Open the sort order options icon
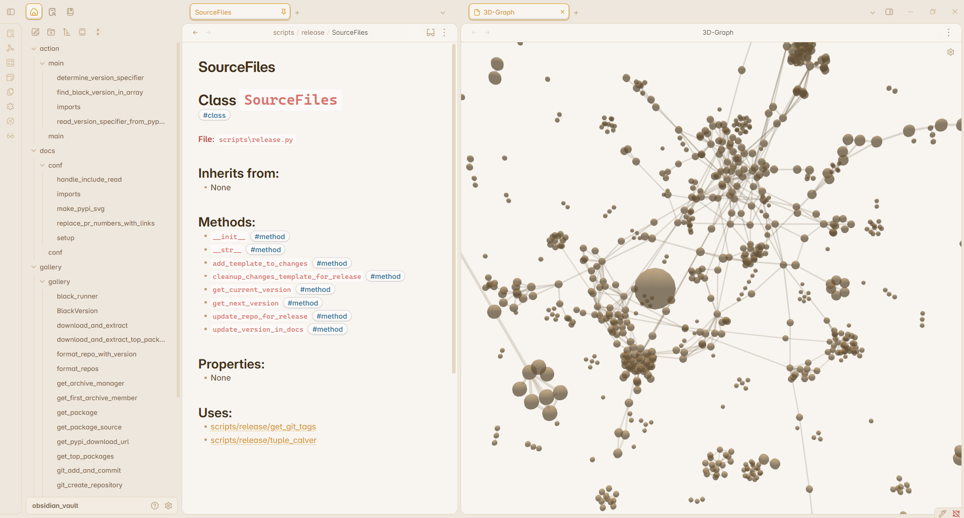964x518 pixels. (x=66, y=32)
